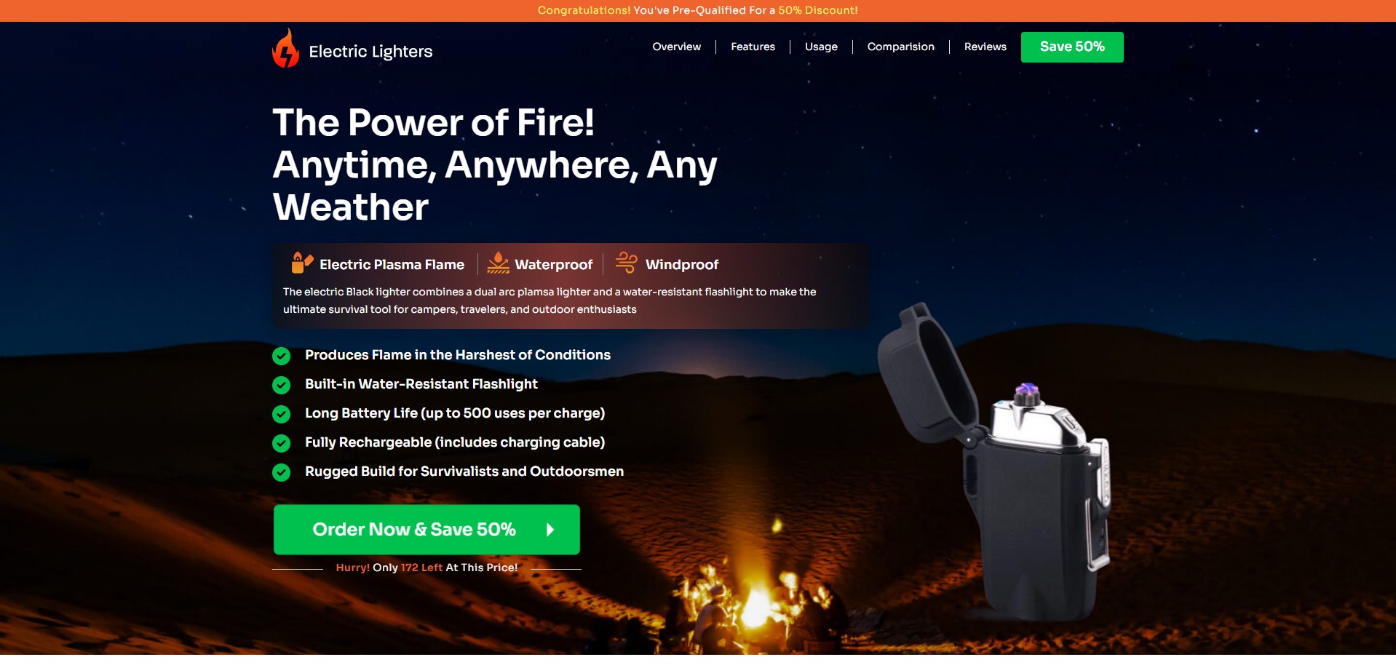Click checkmark beside Fully Rechargeable
The width and height of the screenshot is (1396, 665).
coord(281,443)
